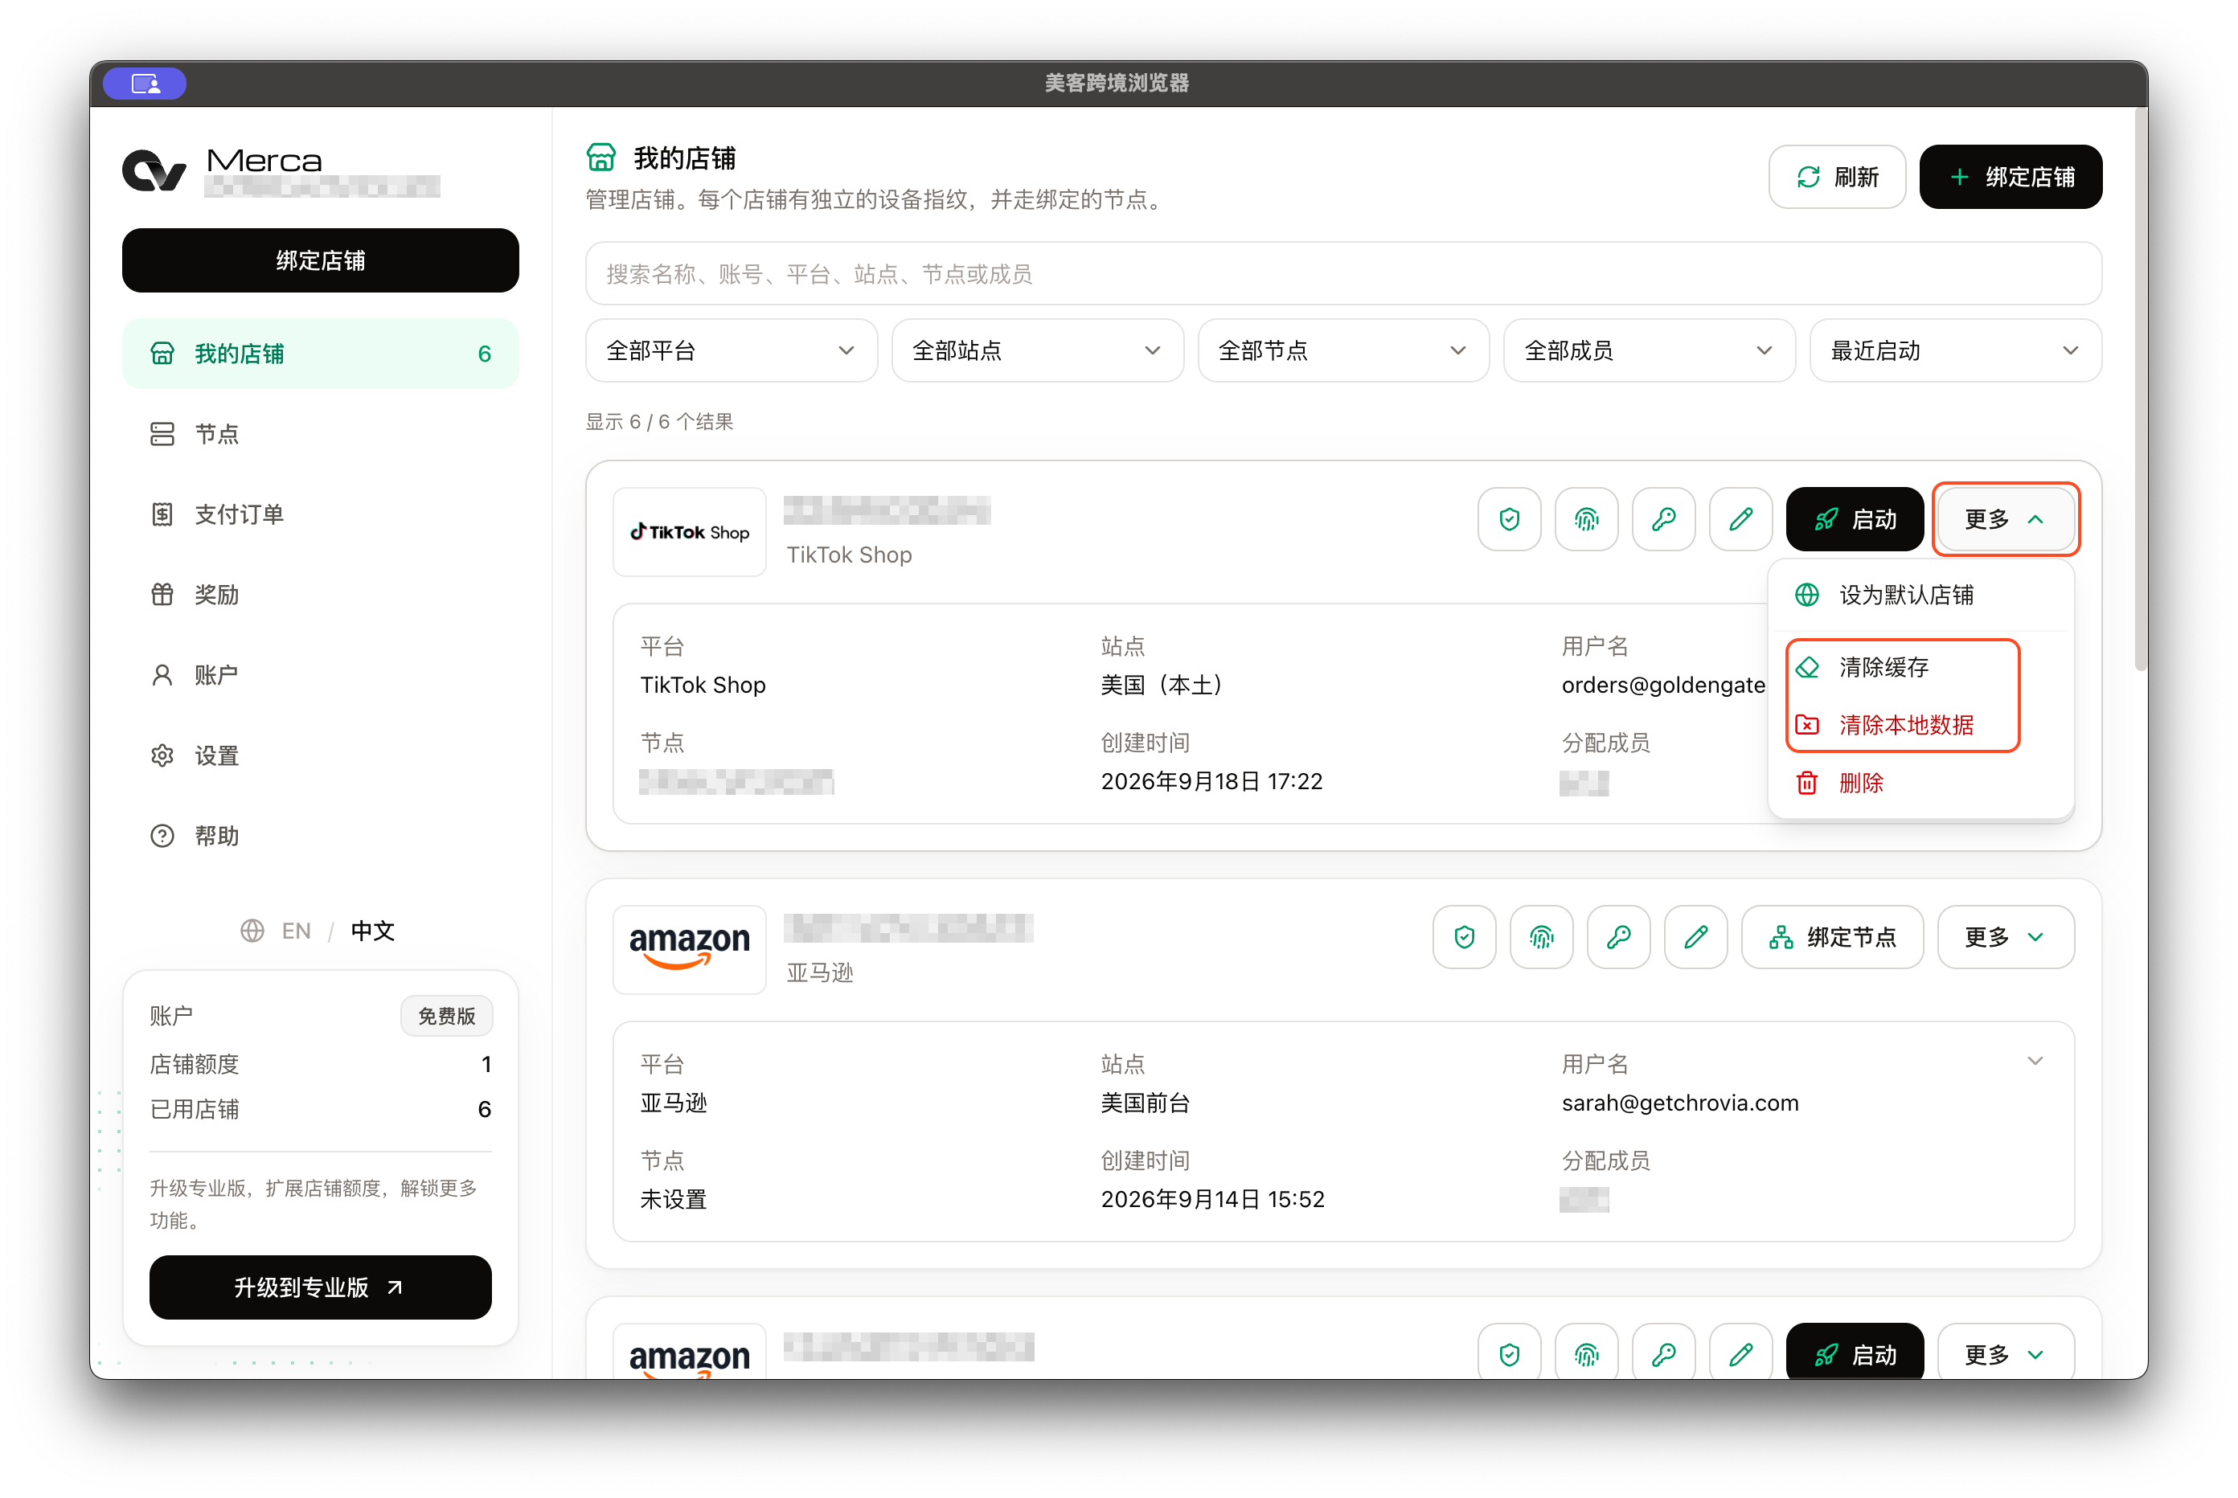The width and height of the screenshot is (2238, 1498).
Task: Open 帮助 in sidebar
Action: pyautogui.click(x=320, y=836)
